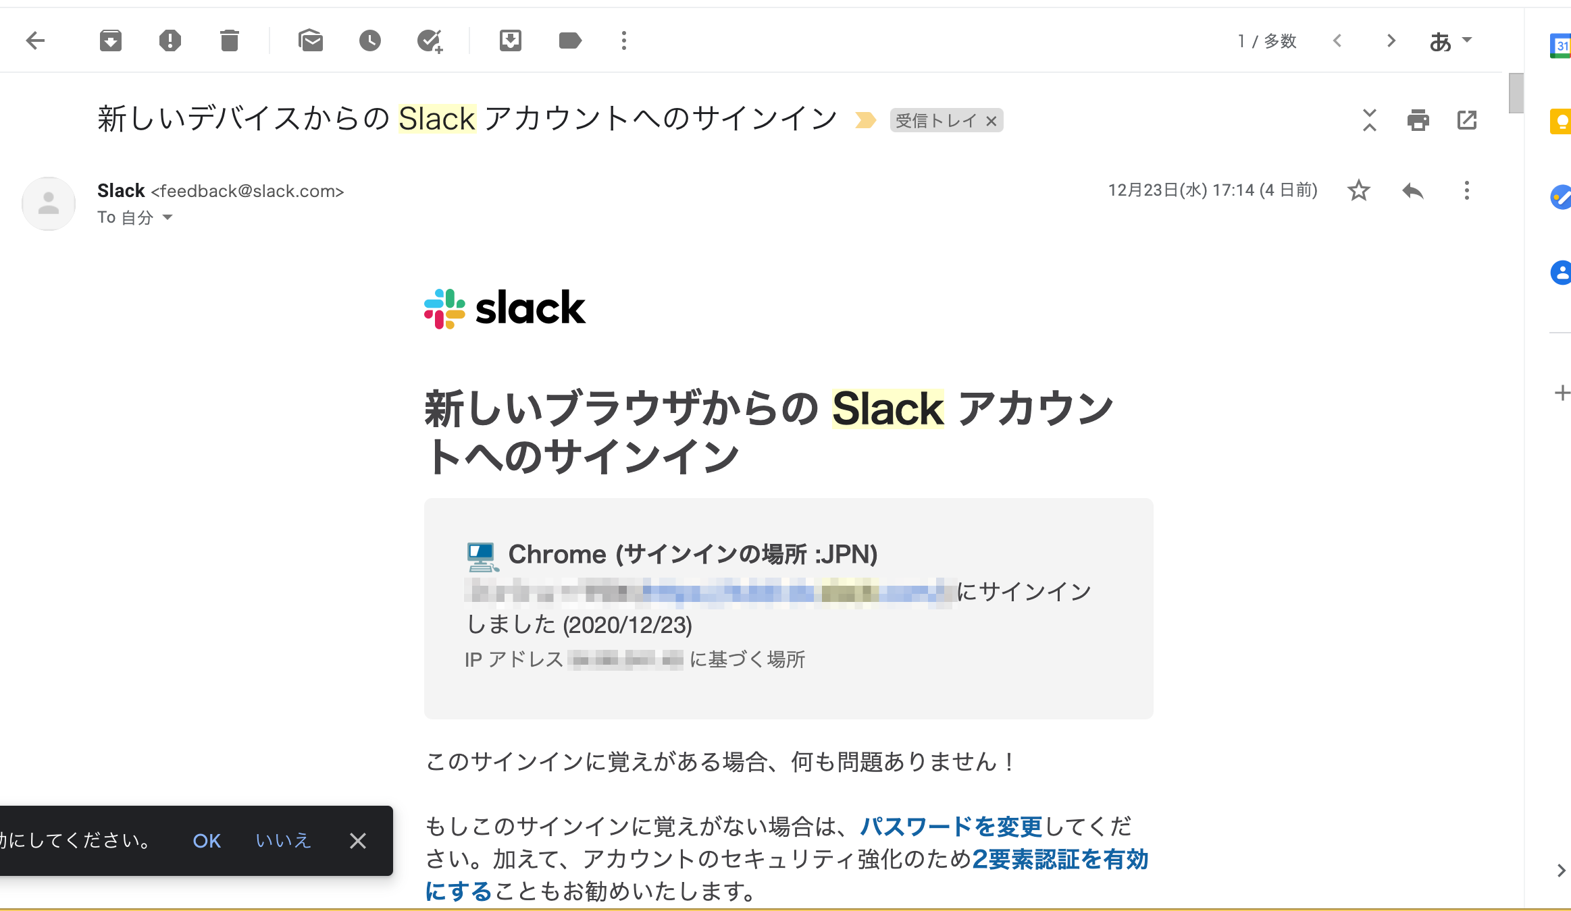Open the toolbar overflow menu

[623, 40]
